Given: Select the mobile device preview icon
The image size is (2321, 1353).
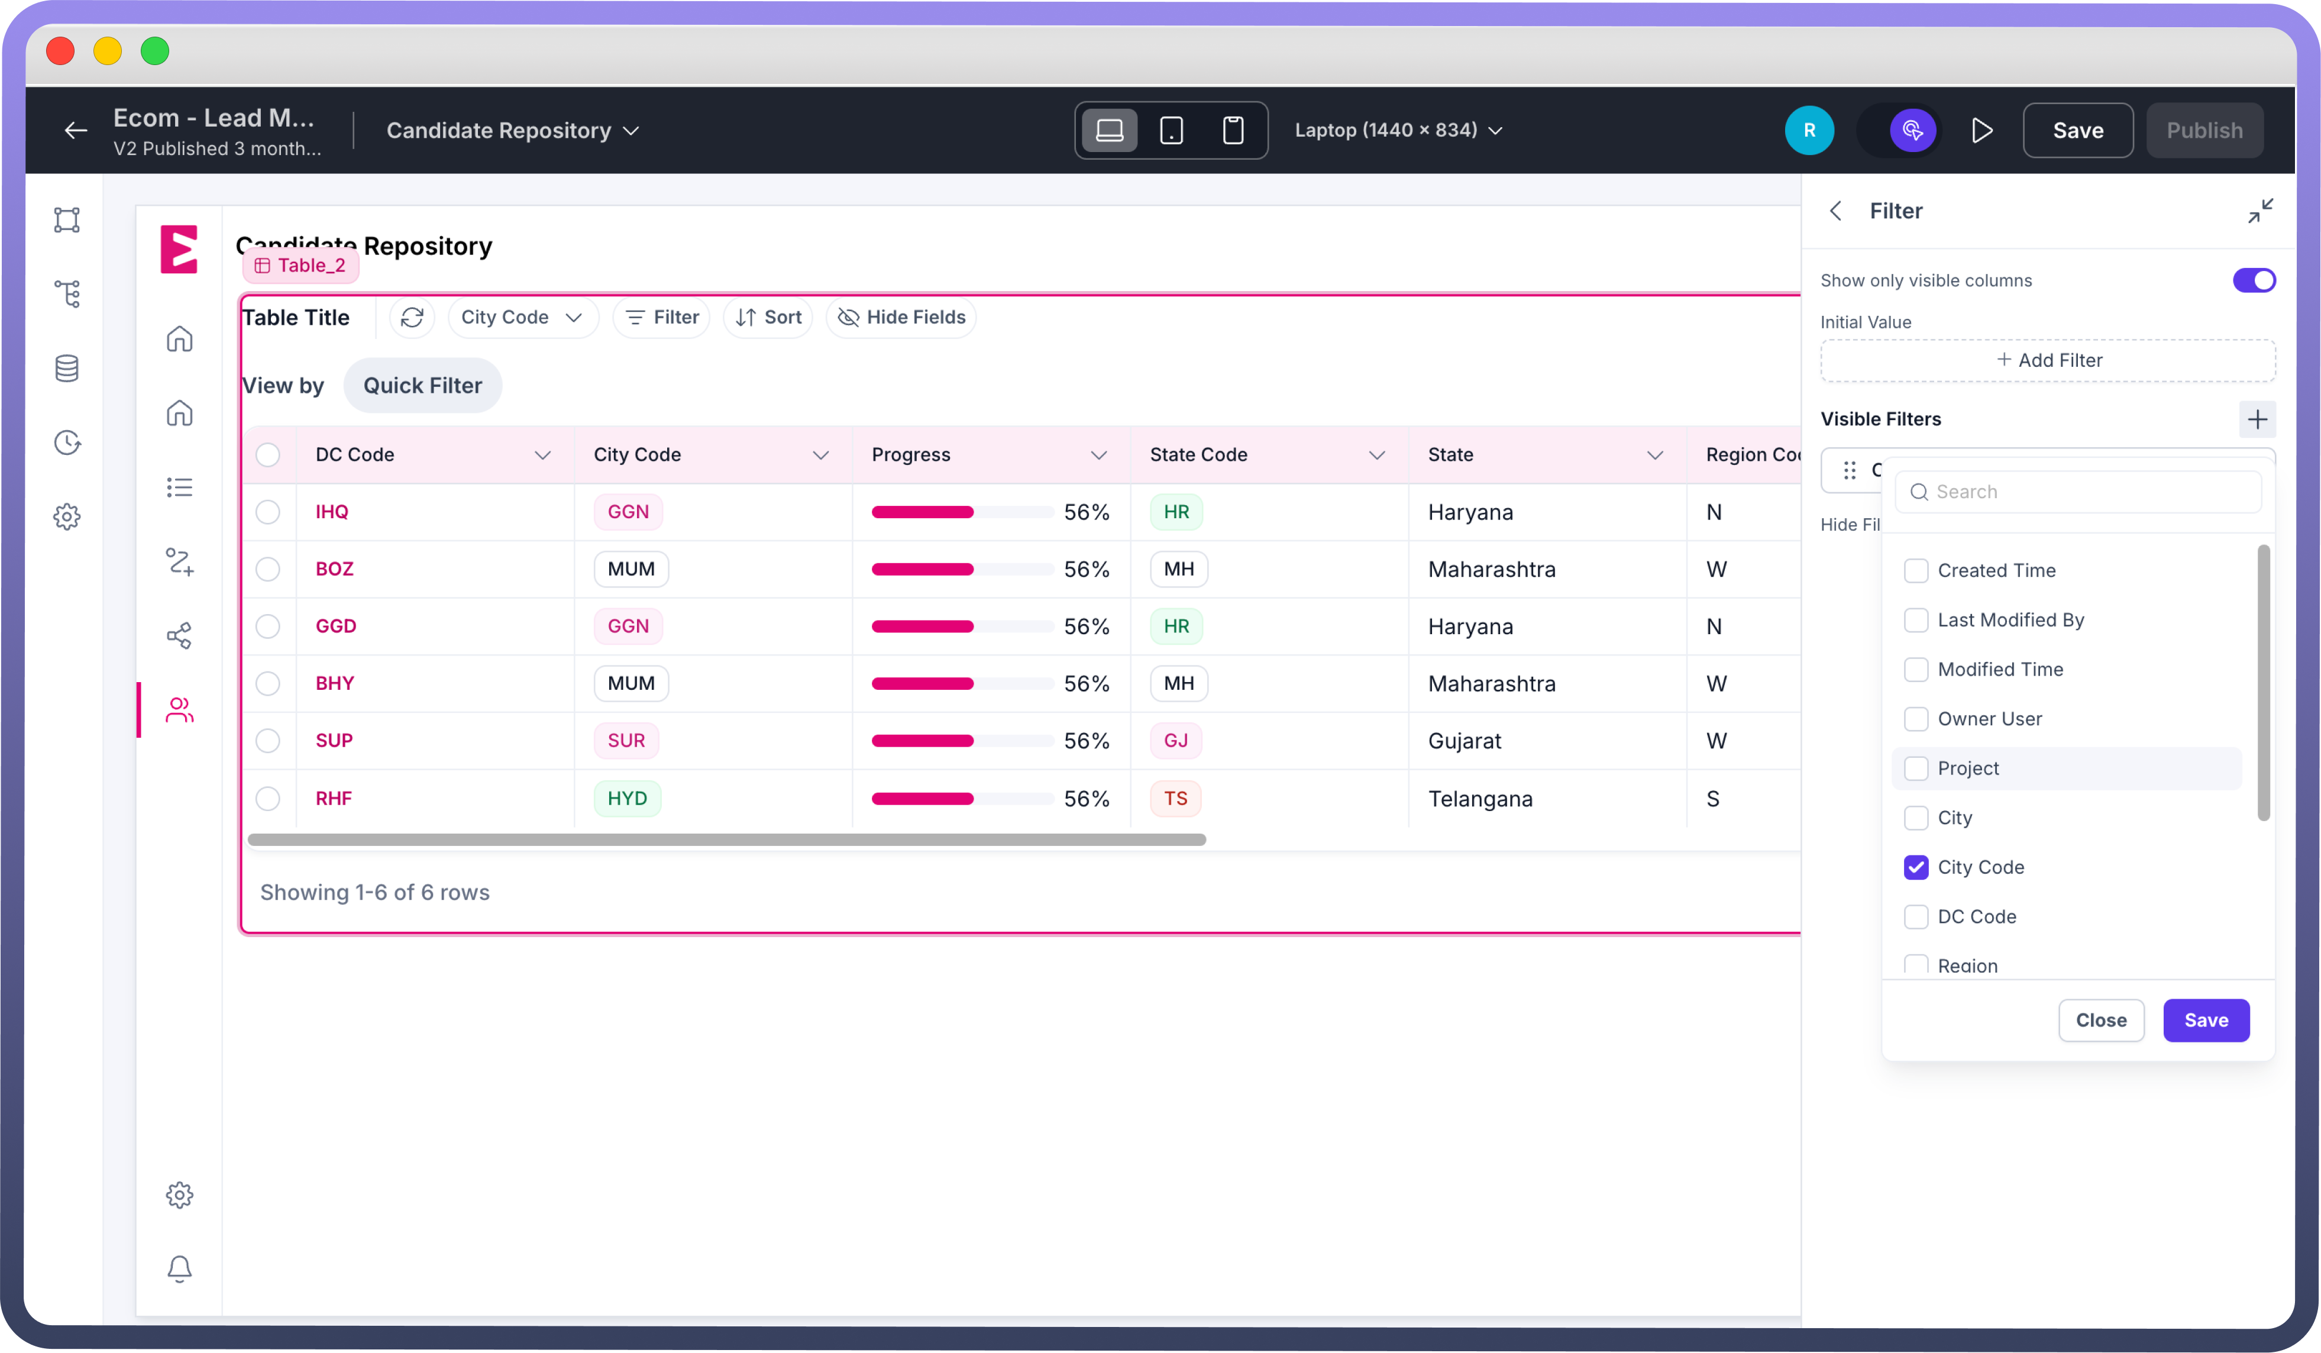Looking at the screenshot, I should 1232,130.
